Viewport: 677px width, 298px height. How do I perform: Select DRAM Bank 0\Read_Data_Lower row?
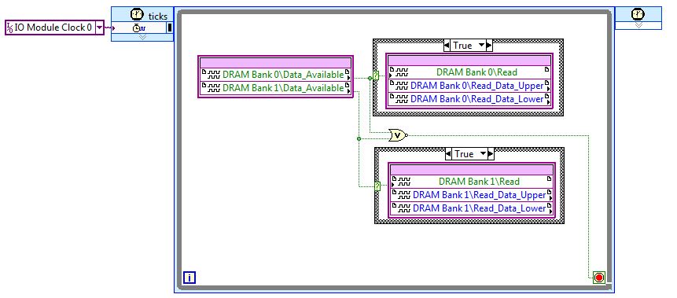point(469,99)
